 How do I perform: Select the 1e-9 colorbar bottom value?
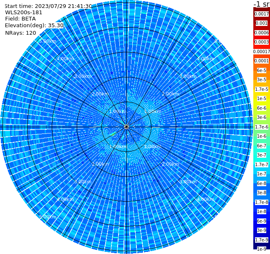(x=262, y=249)
